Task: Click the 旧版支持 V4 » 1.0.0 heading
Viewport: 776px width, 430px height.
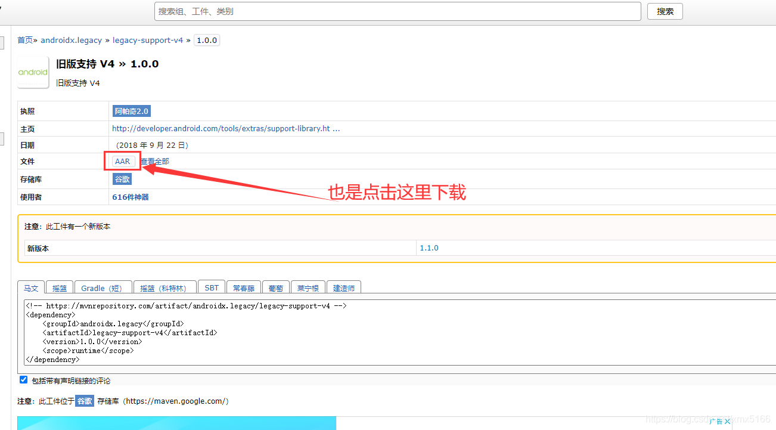Action: click(107, 64)
